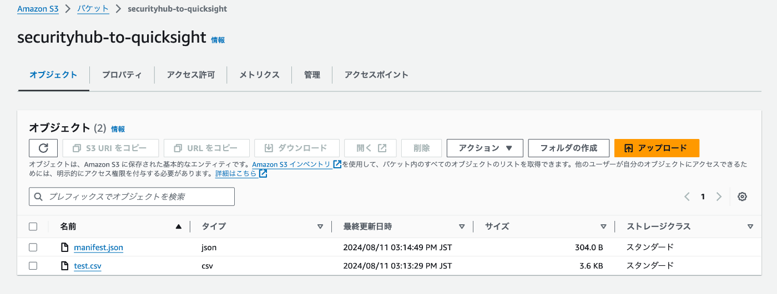
Task: Switch to the オブジェクト tab
Action: click(53, 75)
